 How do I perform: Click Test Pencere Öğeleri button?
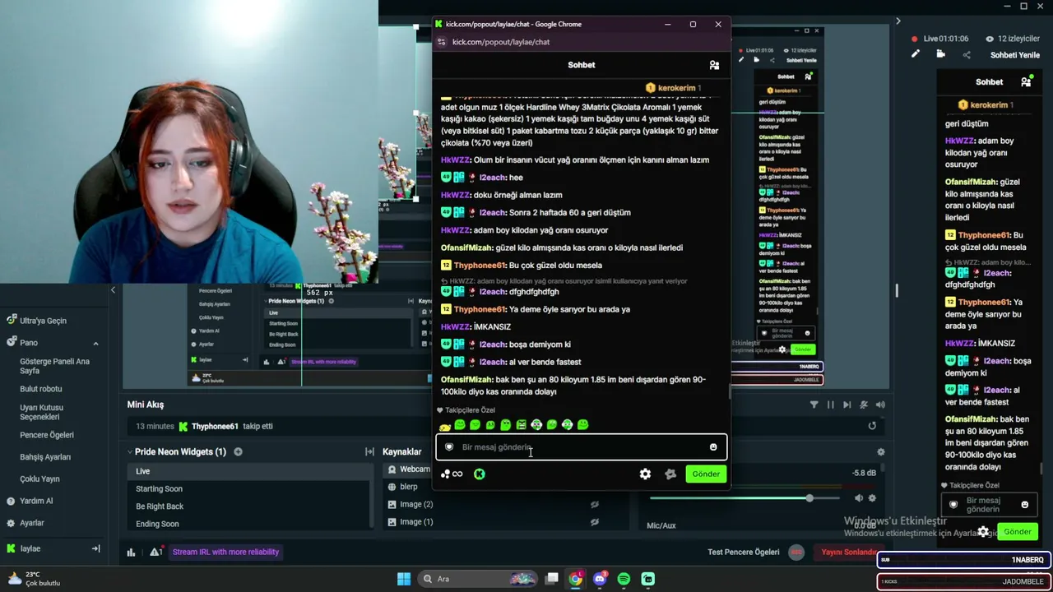coord(744,553)
